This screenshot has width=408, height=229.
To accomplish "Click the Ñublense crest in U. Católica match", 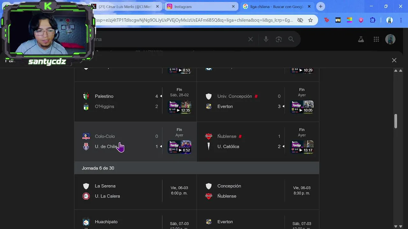I will [x=208, y=136].
